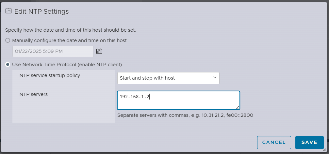
Task: Click the 'Specify how the date and time' description
Action: click(71, 30)
